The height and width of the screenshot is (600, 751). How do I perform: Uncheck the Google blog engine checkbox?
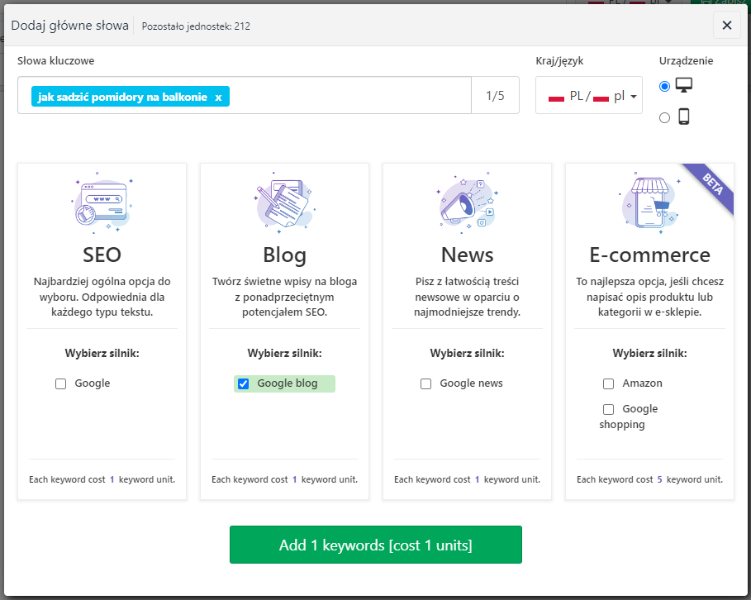(243, 383)
